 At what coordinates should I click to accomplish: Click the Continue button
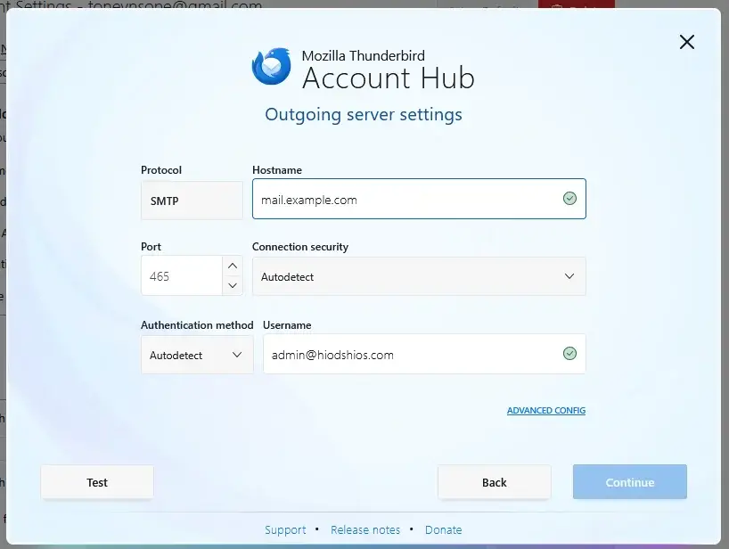pyautogui.click(x=629, y=482)
